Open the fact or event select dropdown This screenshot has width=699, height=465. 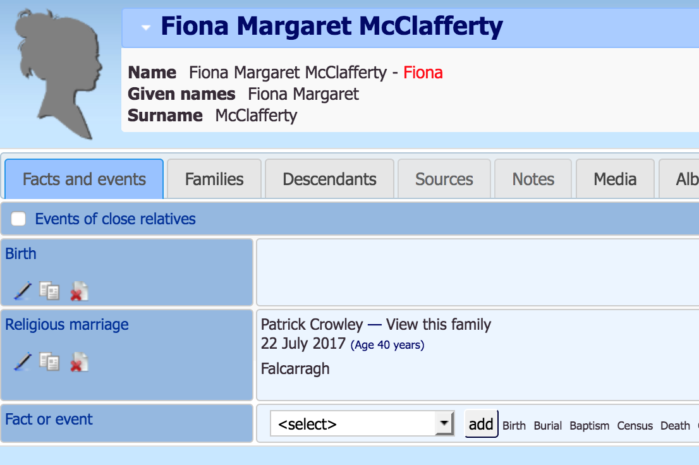pos(362,423)
